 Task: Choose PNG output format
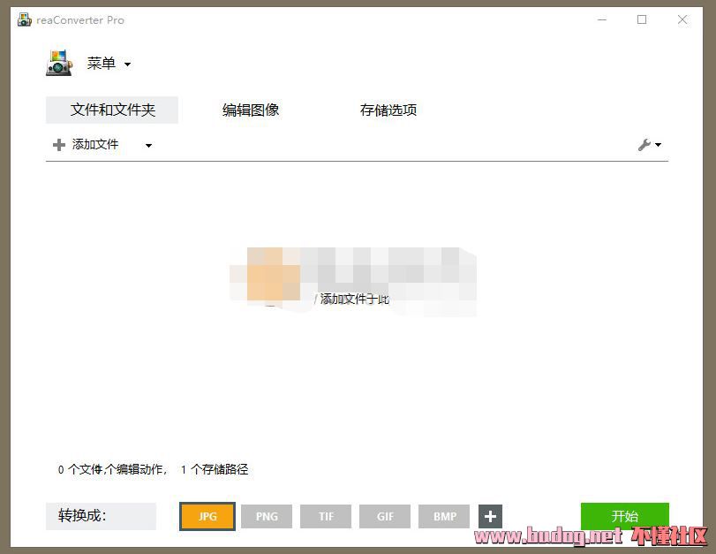[267, 517]
